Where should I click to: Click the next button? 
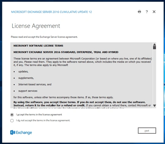click(x=147, y=131)
